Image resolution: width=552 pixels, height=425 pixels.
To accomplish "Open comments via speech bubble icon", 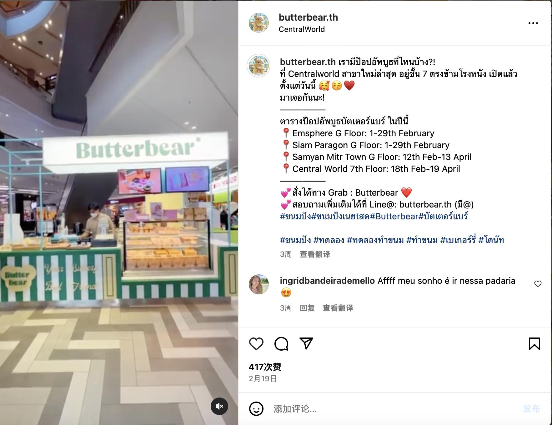I will pos(281,344).
